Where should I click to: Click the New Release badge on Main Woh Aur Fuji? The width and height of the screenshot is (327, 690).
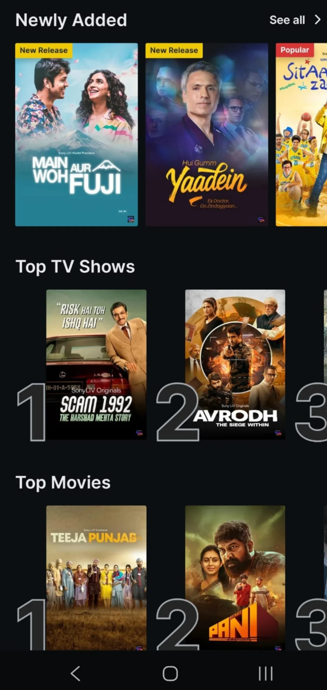(x=44, y=50)
